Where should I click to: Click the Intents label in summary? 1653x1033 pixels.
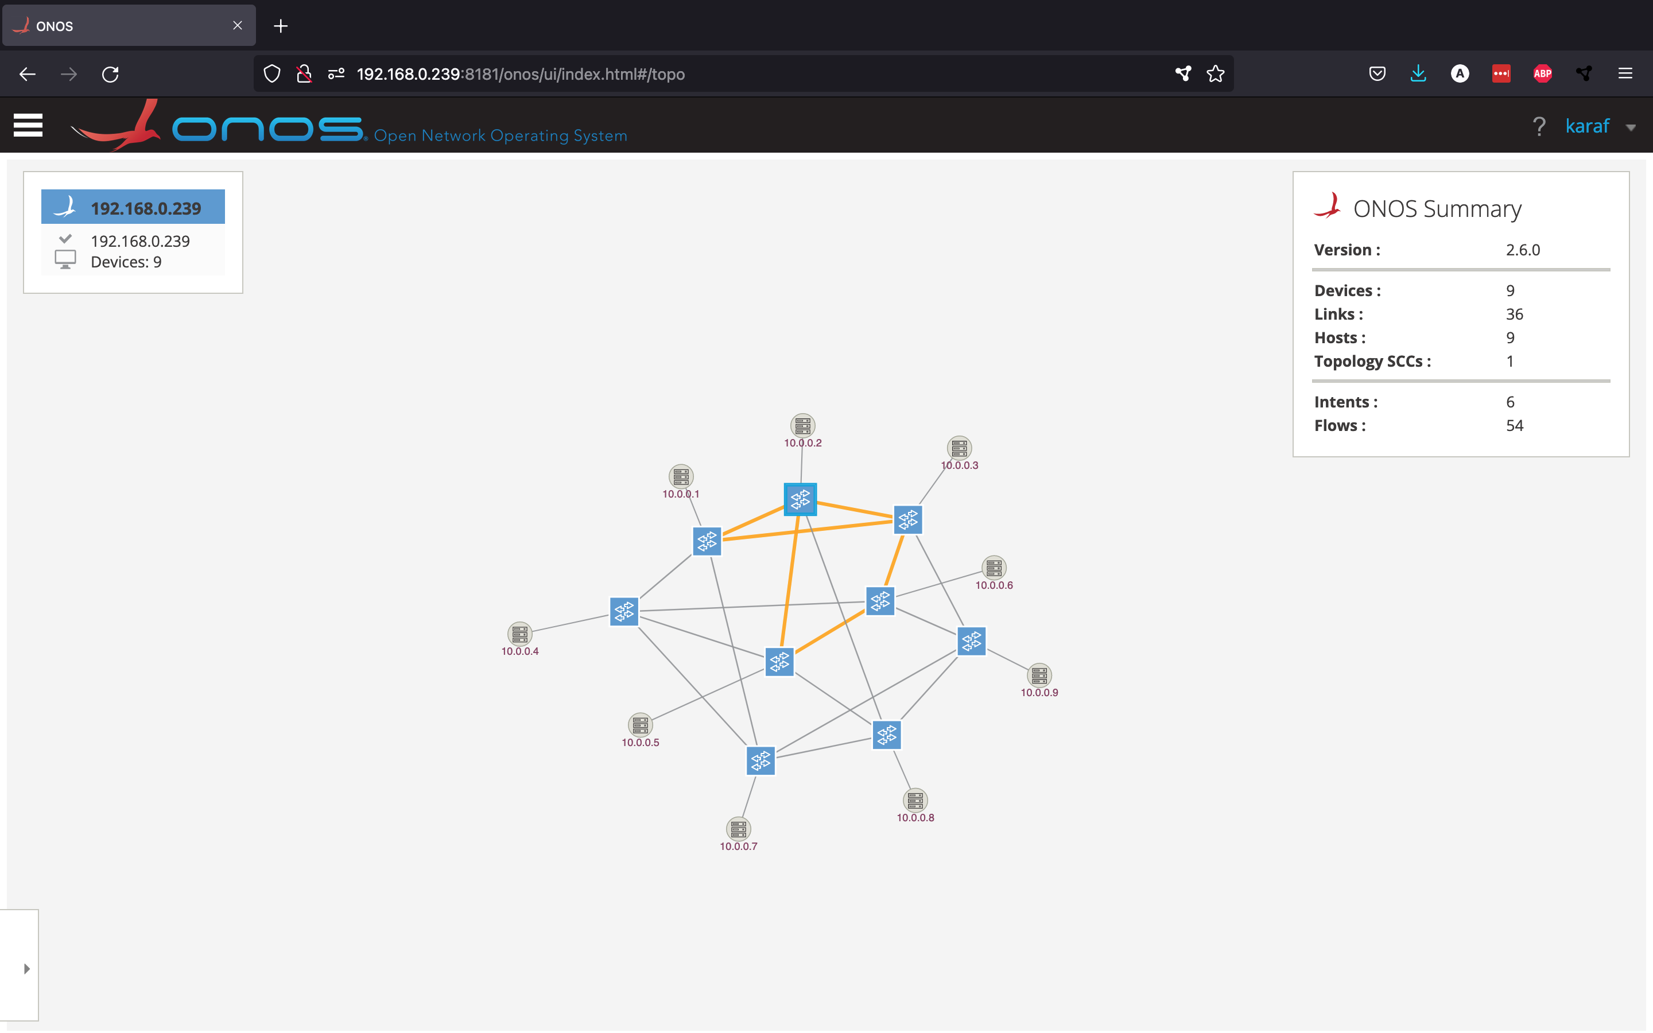(x=1345, y=402)
